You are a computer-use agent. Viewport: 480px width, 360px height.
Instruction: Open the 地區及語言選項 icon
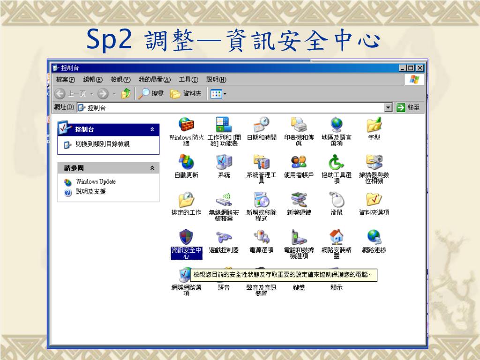click(x=337, y=125)
